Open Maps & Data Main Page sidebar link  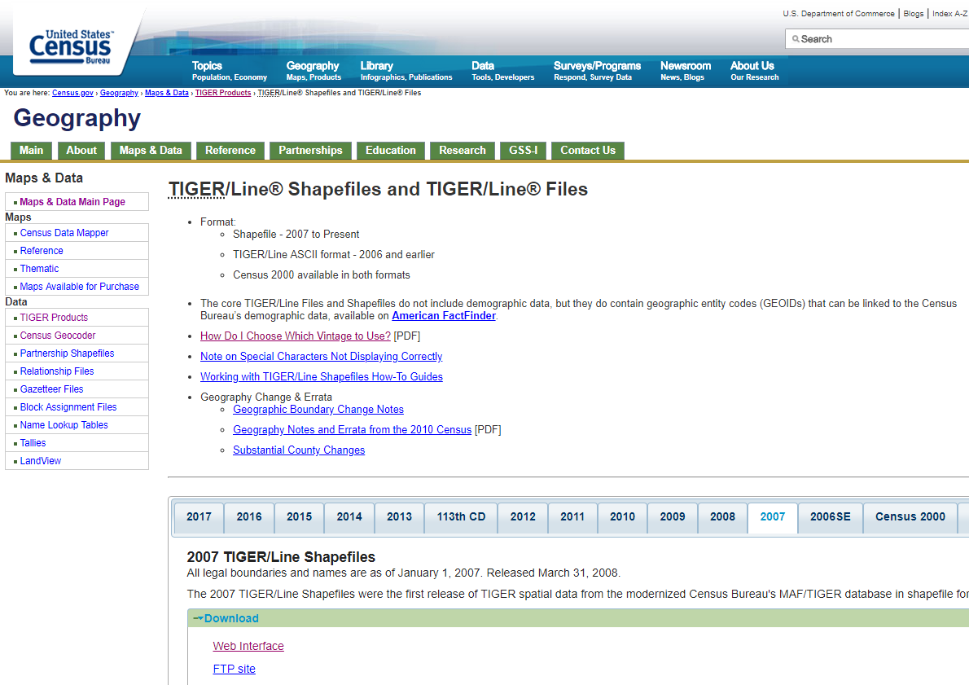72,201
